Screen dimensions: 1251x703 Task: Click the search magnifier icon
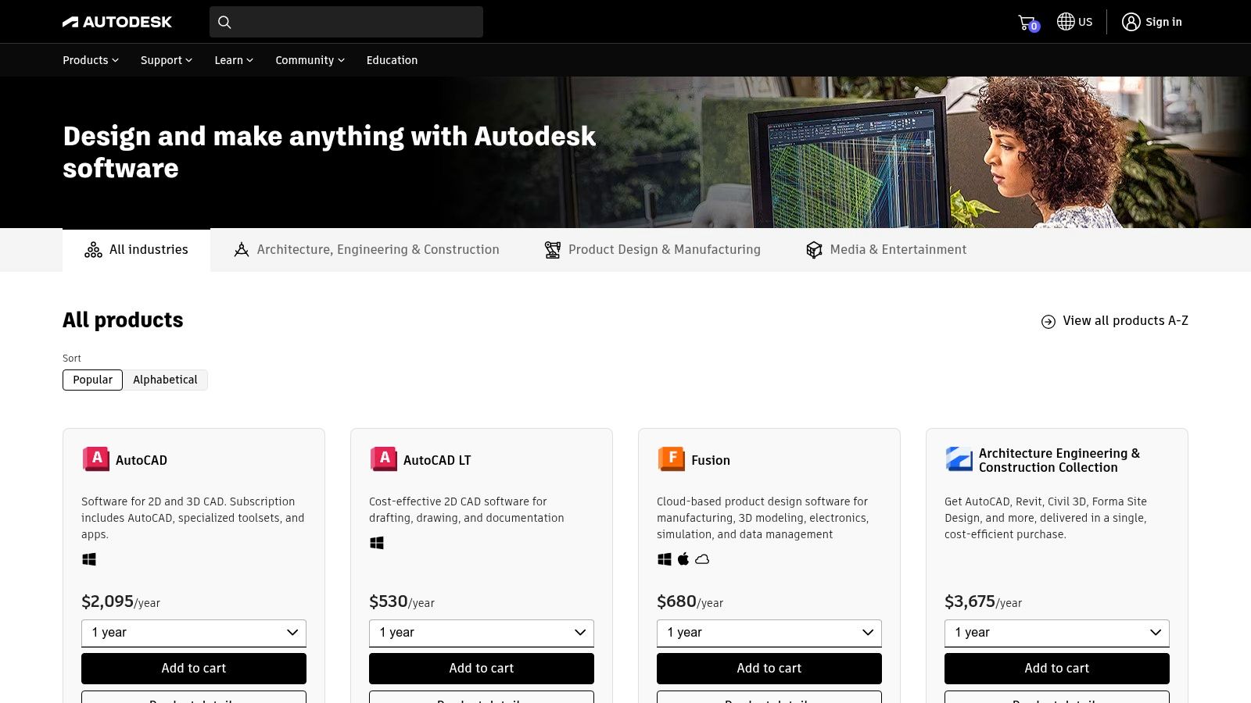224,22
